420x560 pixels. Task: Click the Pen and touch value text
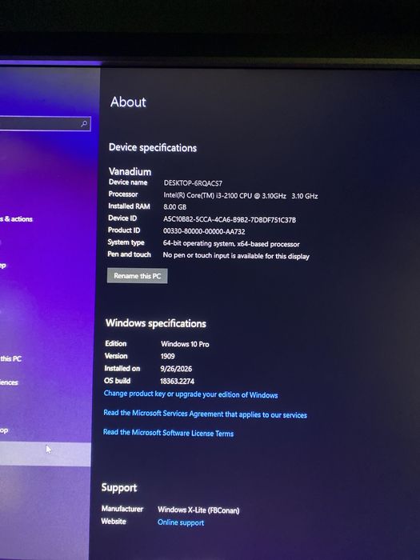pos(236,256)
